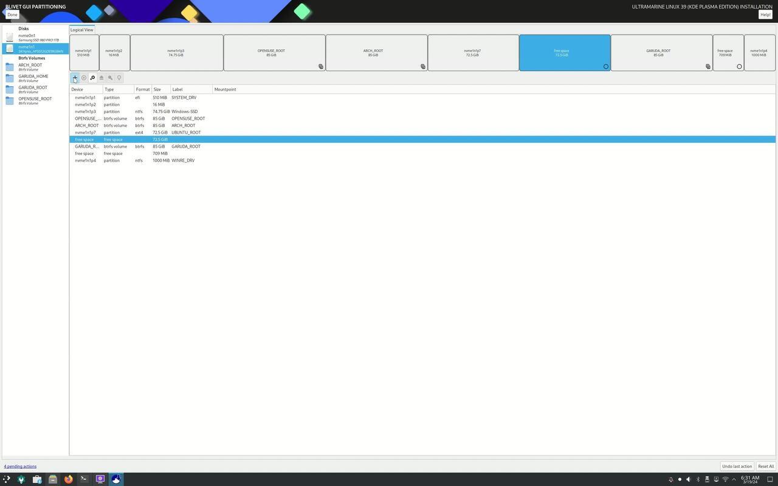Click the Device column header
778x486 pixels.
86,89
